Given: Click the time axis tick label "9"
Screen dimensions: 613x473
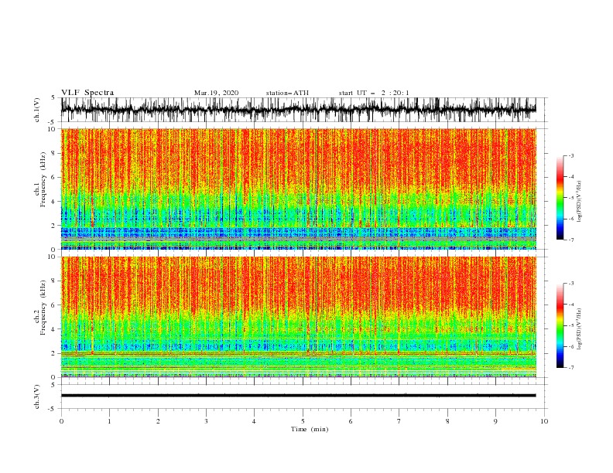Looking at the screenshot, I should (495, 421).
